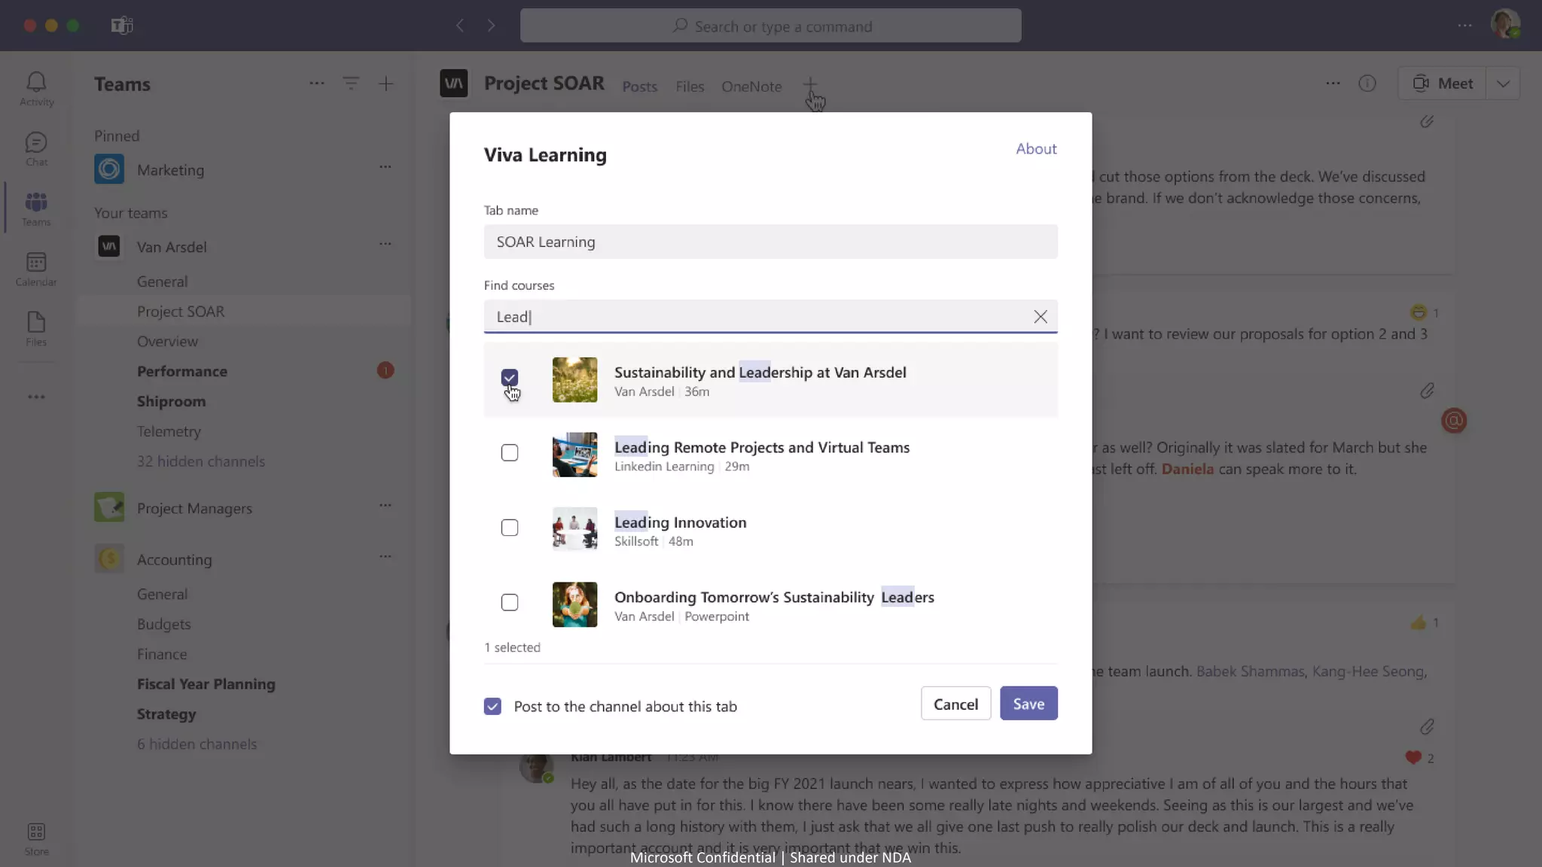
Task: Toggle Post to the channel checkbox
Action: point(492,707)
